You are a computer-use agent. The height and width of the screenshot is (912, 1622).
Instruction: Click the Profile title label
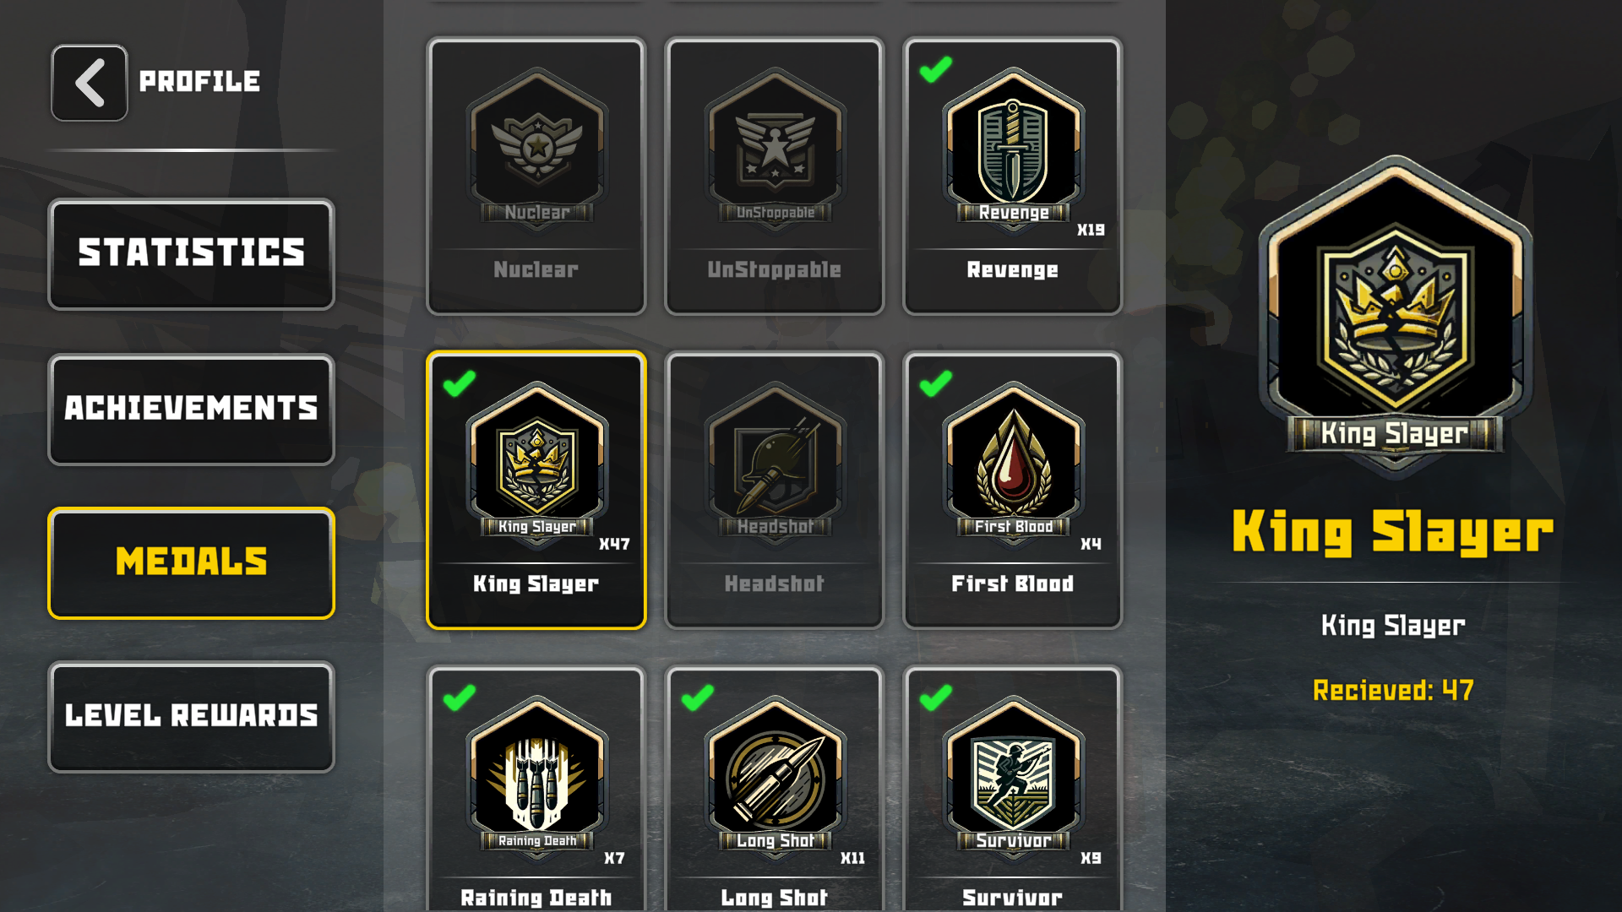(x=199, y=82)
